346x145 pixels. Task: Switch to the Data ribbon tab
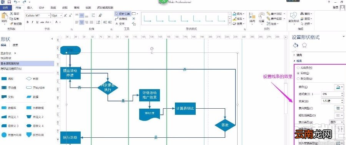tap(53, 8)
